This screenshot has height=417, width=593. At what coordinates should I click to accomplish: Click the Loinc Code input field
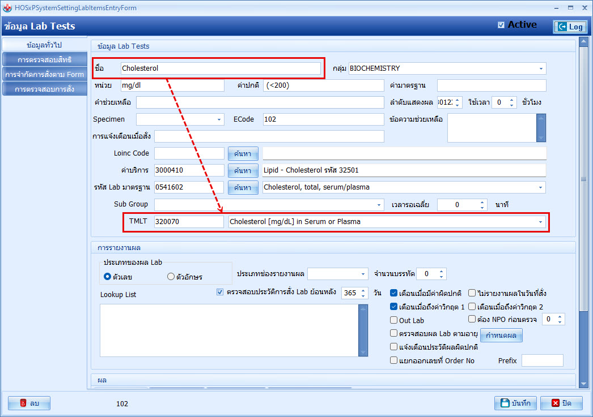189,153
